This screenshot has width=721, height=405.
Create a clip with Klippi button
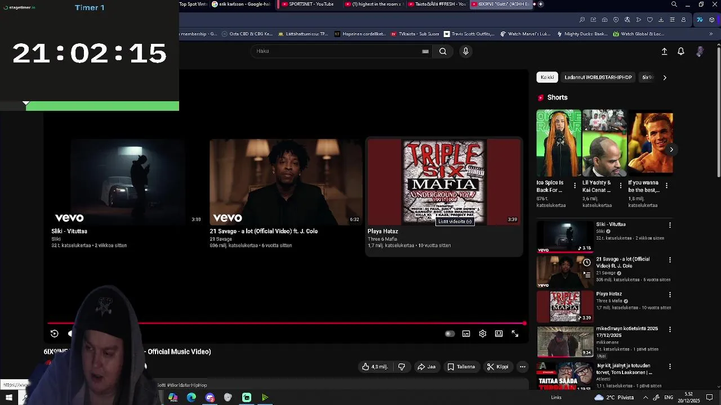click(x=498, y=367)
